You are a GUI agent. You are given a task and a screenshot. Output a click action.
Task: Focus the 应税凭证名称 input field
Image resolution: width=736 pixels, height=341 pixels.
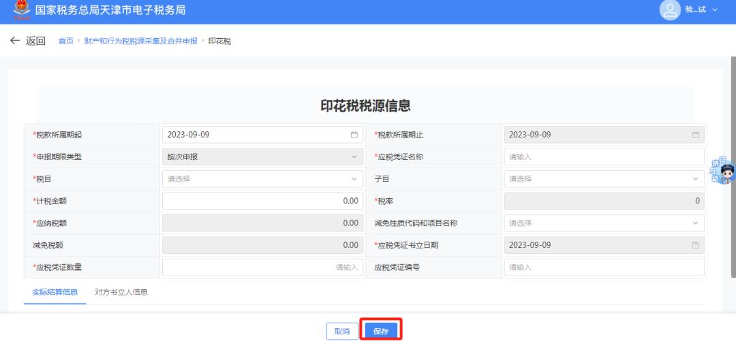603,157
